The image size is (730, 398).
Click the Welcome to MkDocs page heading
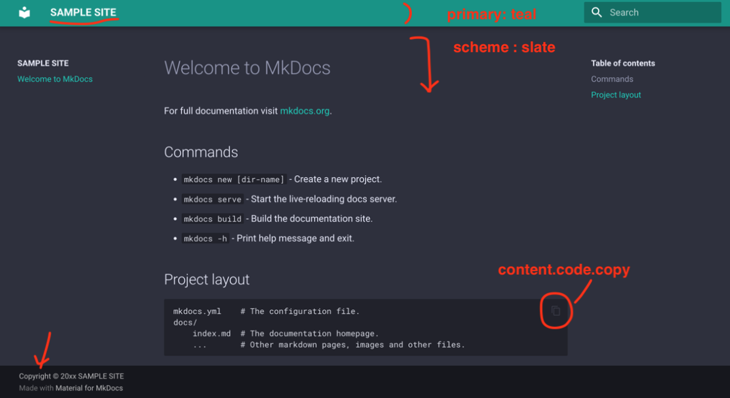pos(247,67)
